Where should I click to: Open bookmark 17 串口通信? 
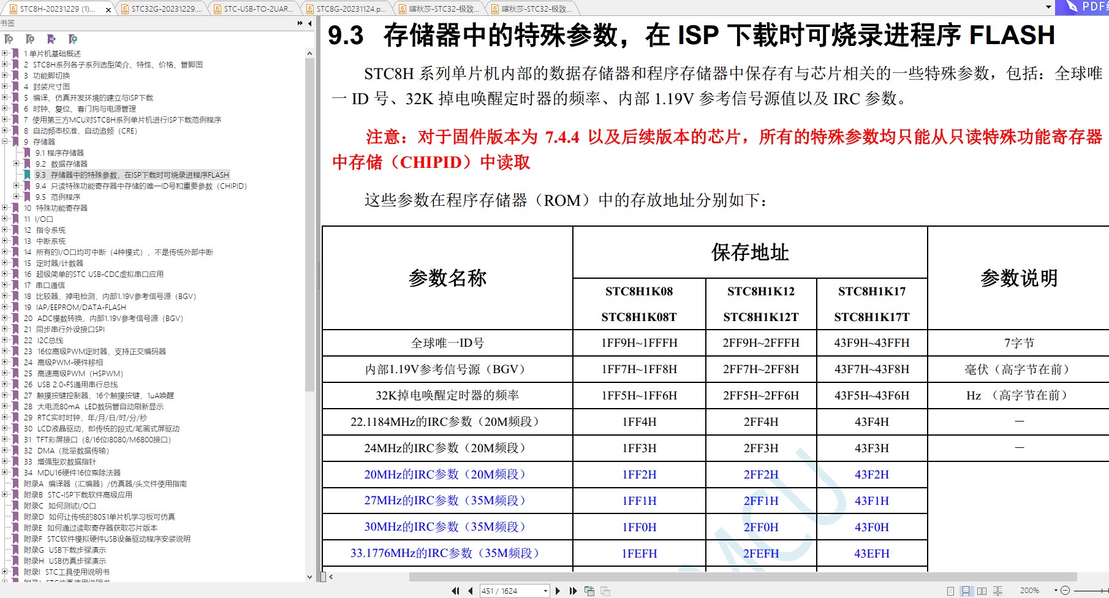pyautogui.click(x=44, y=286)
